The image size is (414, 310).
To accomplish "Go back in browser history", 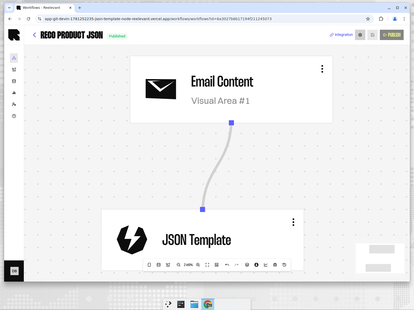I will click(10, 19).
